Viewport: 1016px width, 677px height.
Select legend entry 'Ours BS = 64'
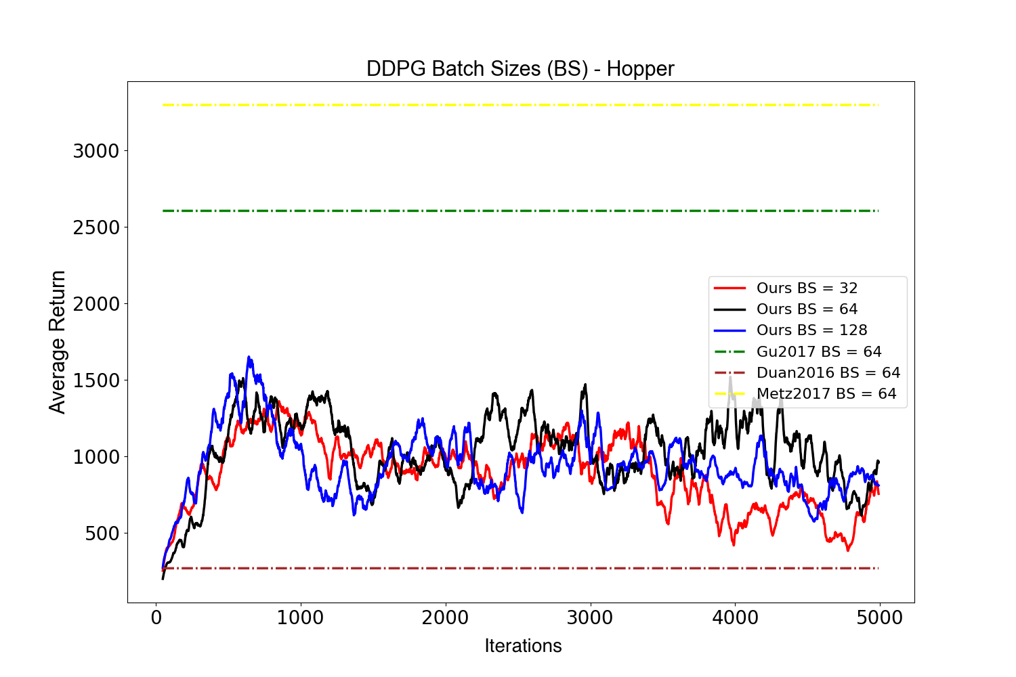807,309
